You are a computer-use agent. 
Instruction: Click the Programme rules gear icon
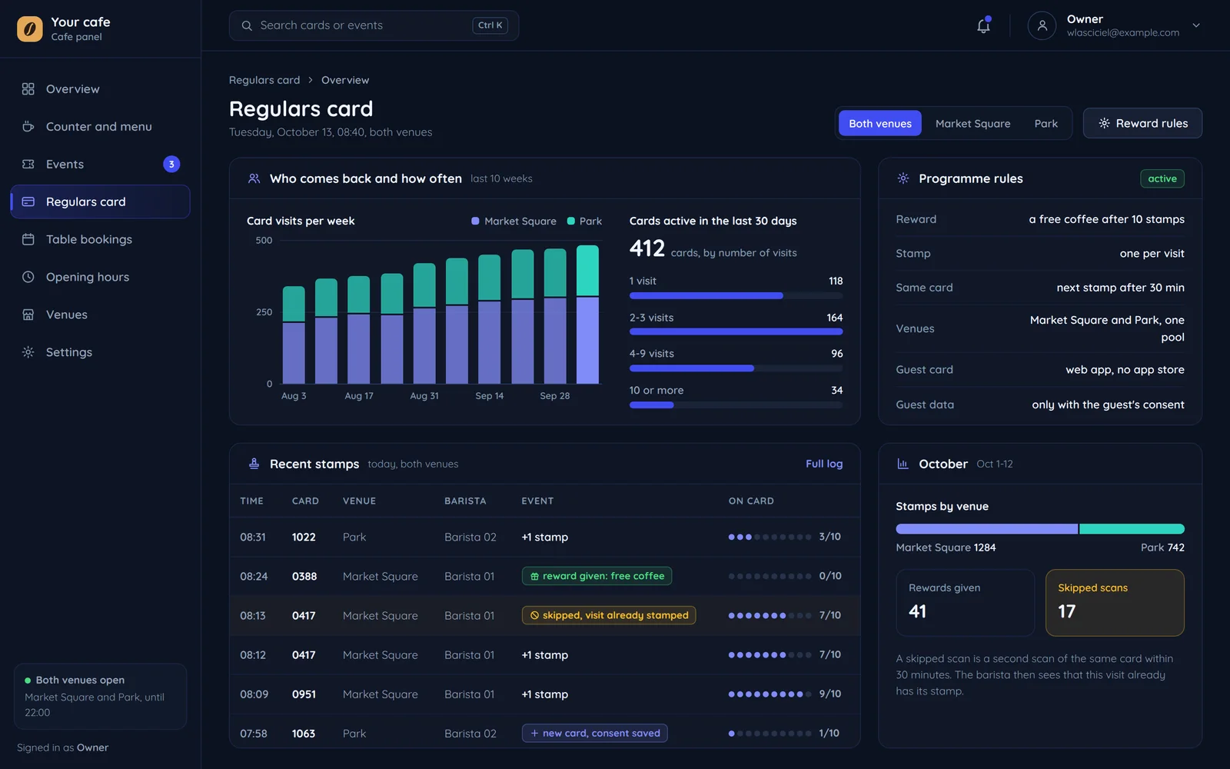coord(903,178)
